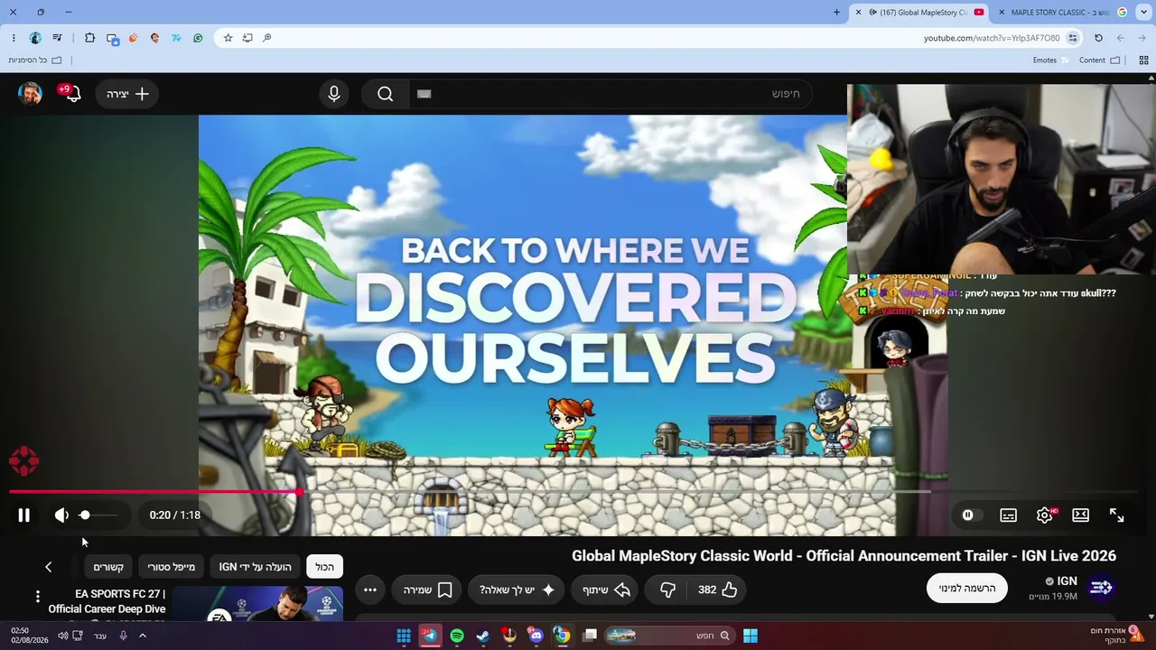Start voice search with the microphone
This screenshot has height=650, width=1156.
point(334,94)
